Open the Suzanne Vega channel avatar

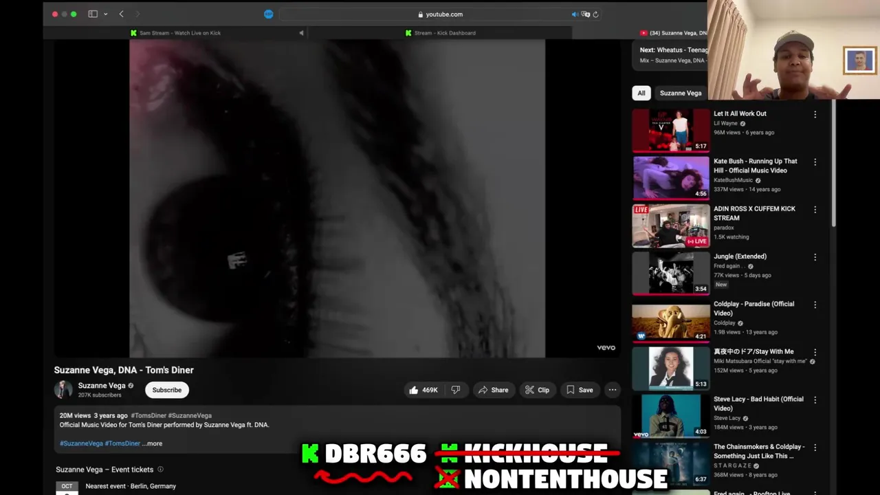point(63,390)
